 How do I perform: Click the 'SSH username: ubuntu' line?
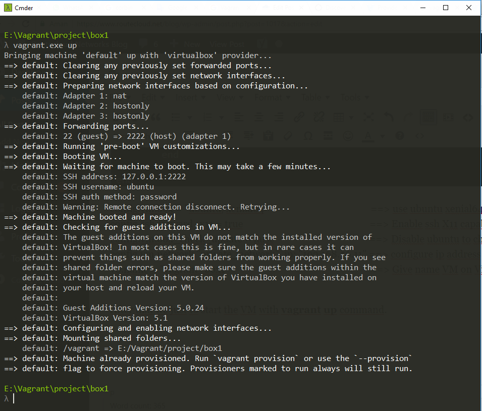point(88,187)
